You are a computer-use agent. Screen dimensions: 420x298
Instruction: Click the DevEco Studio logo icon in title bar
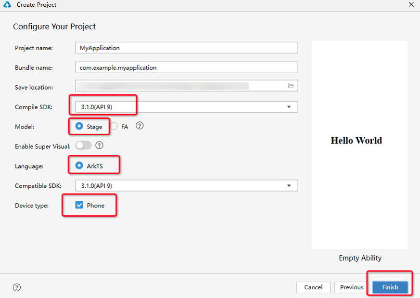tap(7, 4)
